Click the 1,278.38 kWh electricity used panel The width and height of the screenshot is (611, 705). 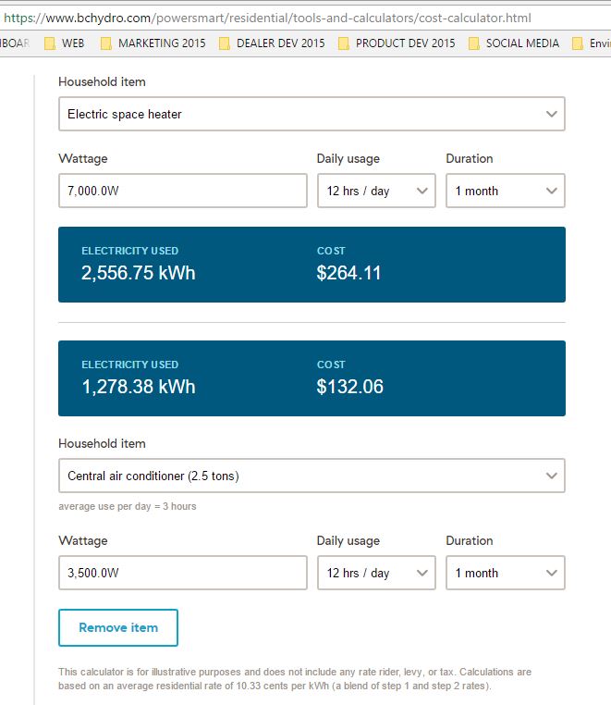(x=312, y=378)
